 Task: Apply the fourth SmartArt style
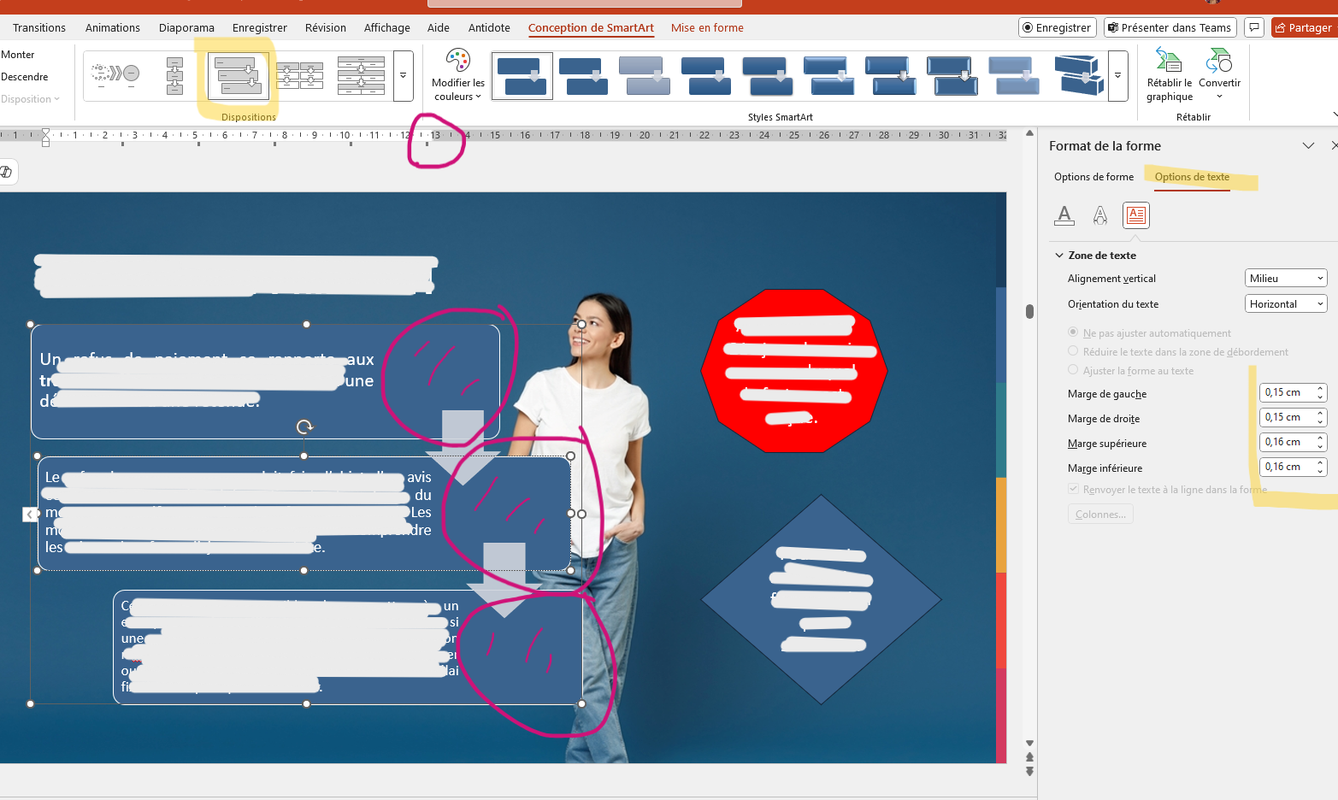[706, 76]
